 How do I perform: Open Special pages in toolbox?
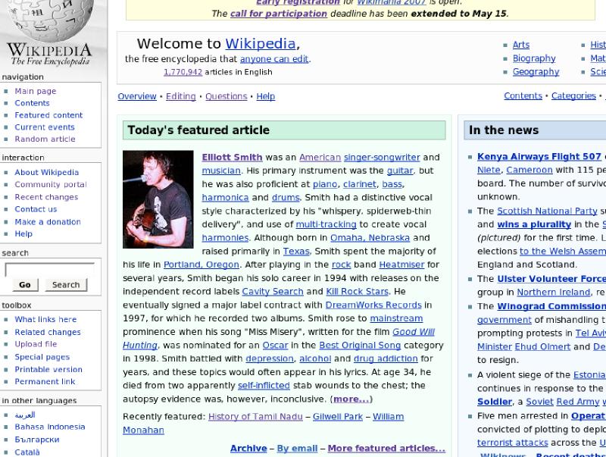[42, 357]
